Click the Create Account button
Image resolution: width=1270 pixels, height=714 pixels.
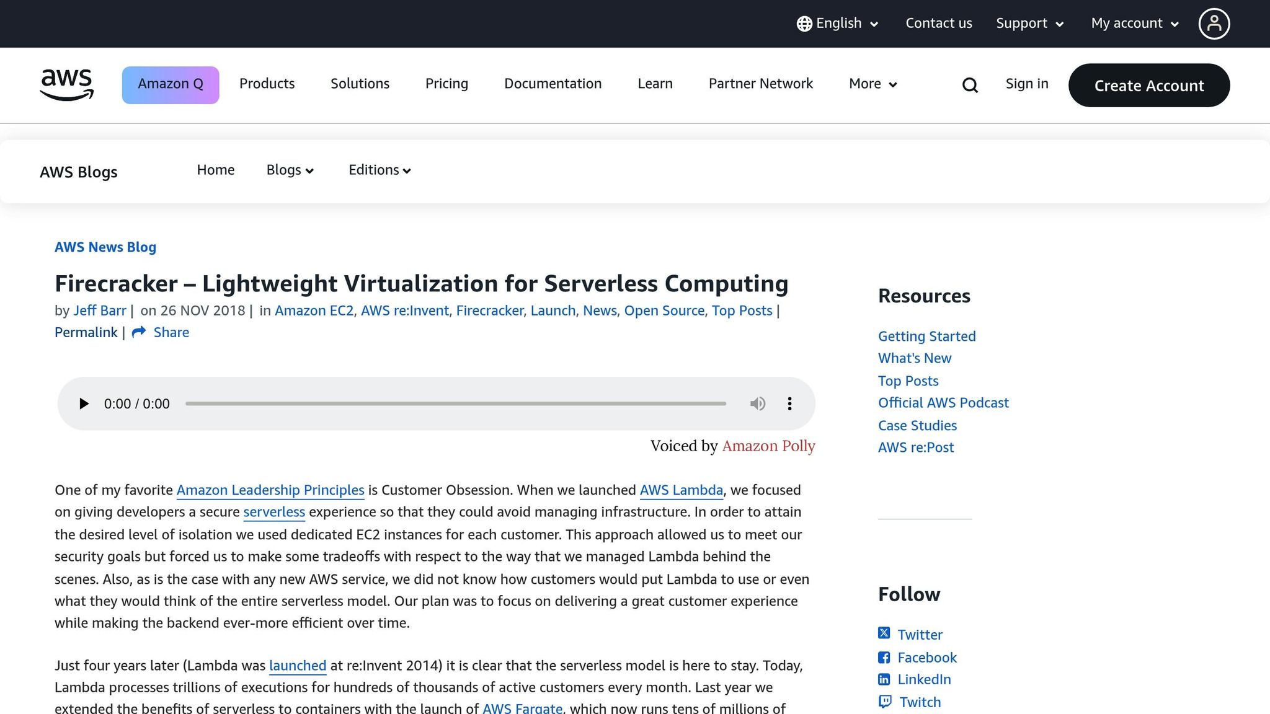[x=1149, y=85]
